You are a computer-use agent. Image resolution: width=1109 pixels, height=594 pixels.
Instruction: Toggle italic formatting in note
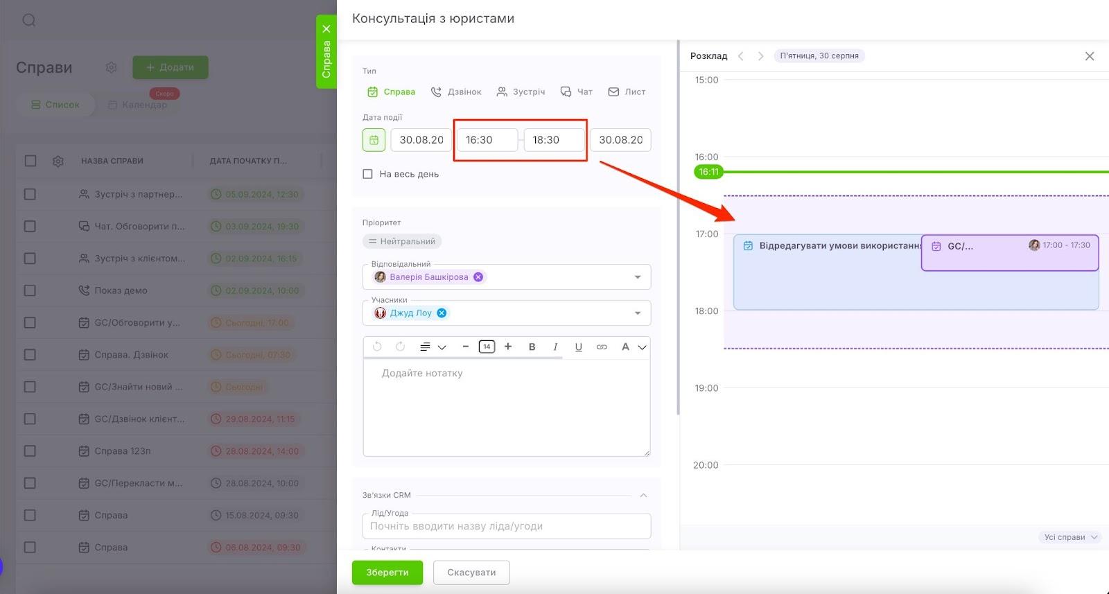[555, 347]
